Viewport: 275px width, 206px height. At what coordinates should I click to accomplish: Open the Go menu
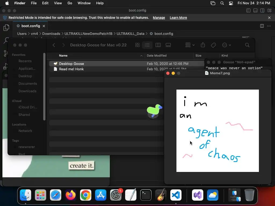coord(70,3)
